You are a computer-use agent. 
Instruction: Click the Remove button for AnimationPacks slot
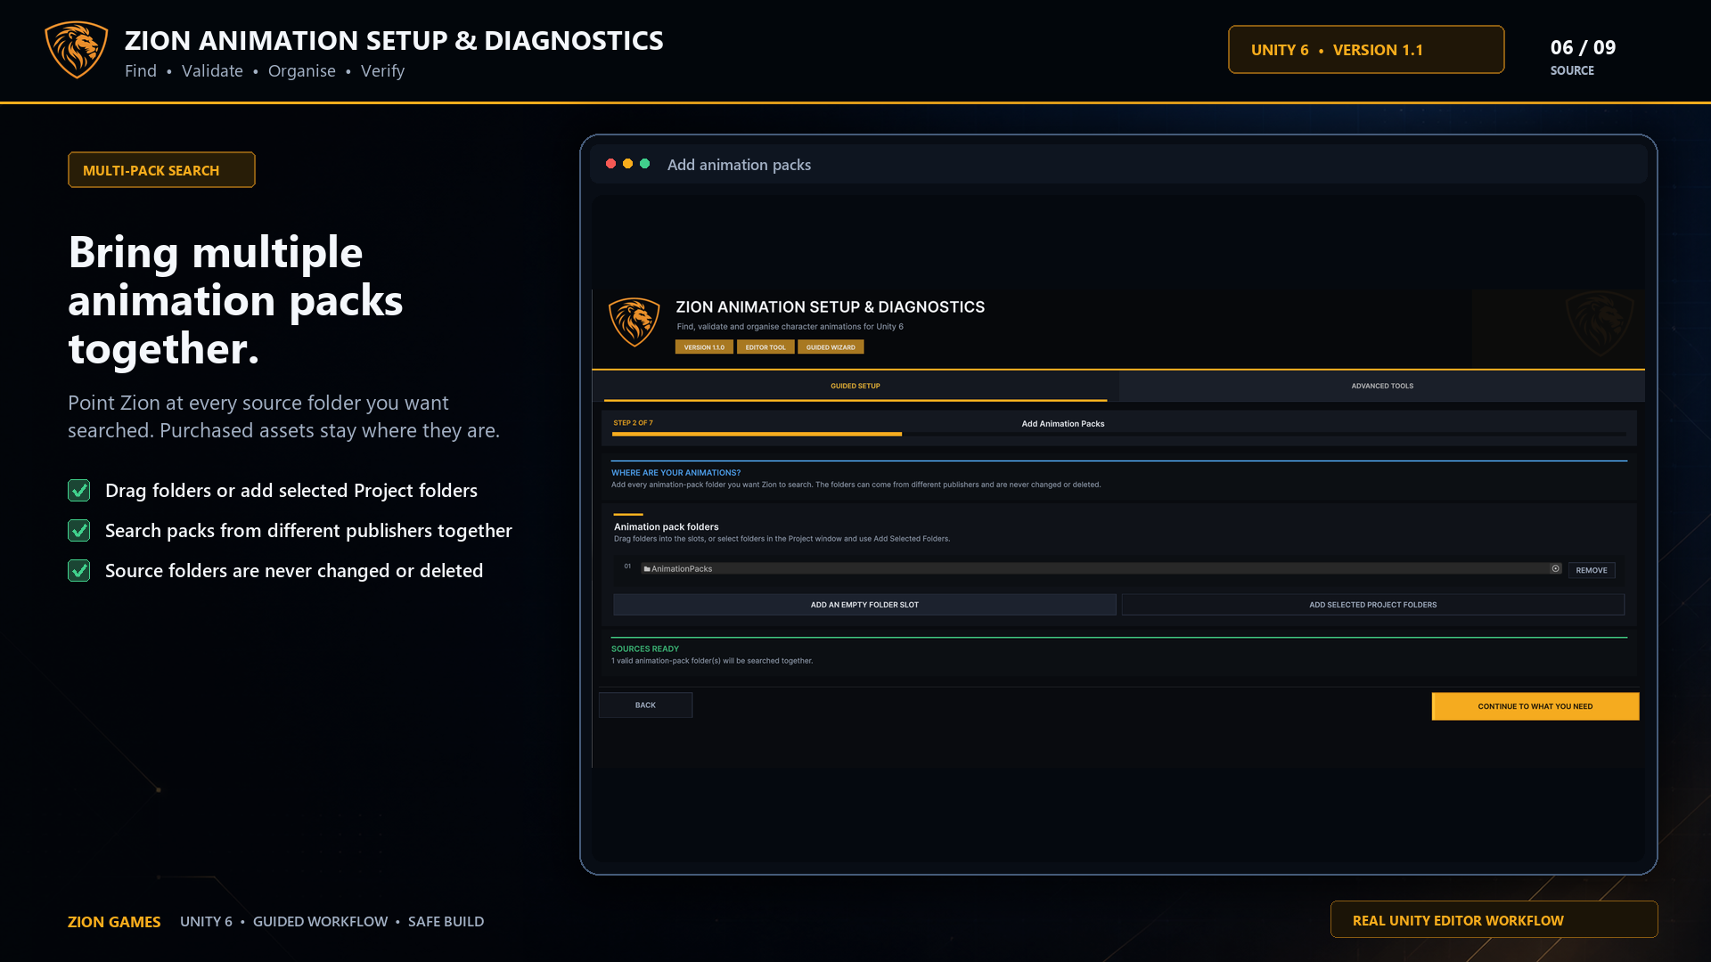point(1592,570)
